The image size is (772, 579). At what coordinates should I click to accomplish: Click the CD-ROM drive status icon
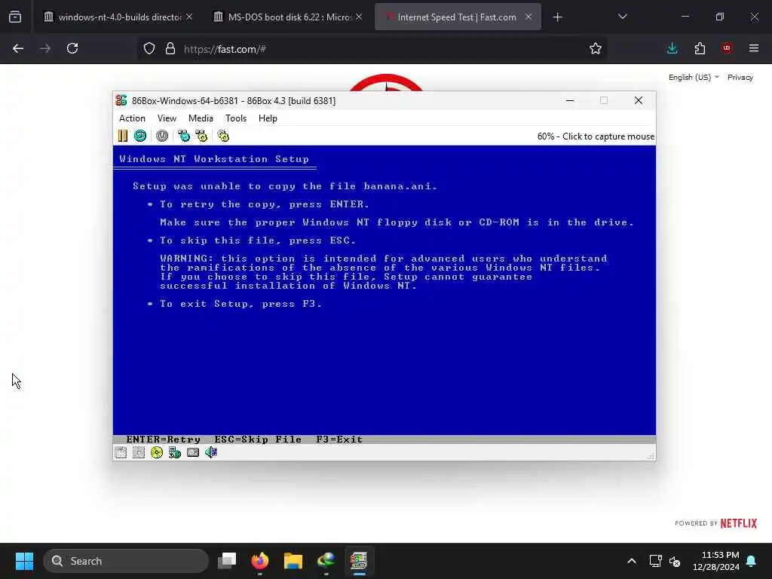[157, 452]
